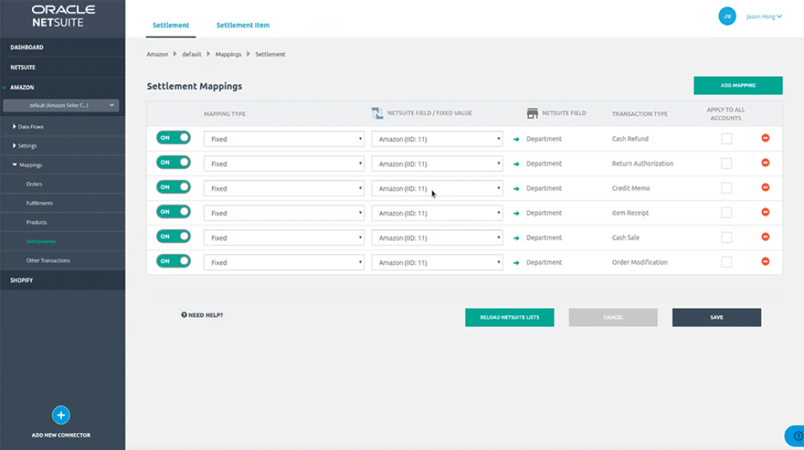Image resolution: width=804 pixels, height=450 pixels.
Task: Open the default Amazon Seller account selector
Action: coord(62,105)
